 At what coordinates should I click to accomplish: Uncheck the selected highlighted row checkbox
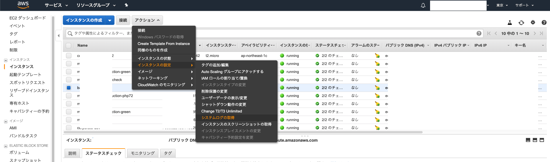69,88
